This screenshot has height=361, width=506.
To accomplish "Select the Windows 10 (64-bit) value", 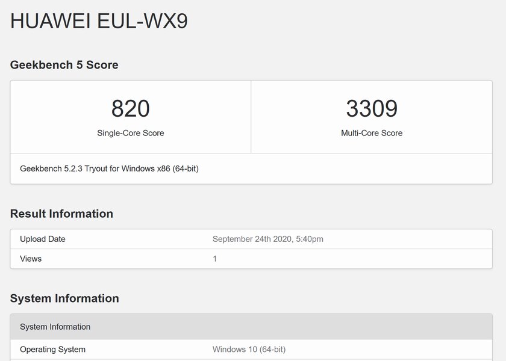I will 249,350.
